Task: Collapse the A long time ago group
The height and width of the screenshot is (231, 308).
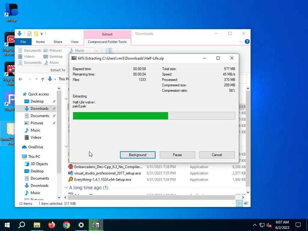Action: click(66, 188)
